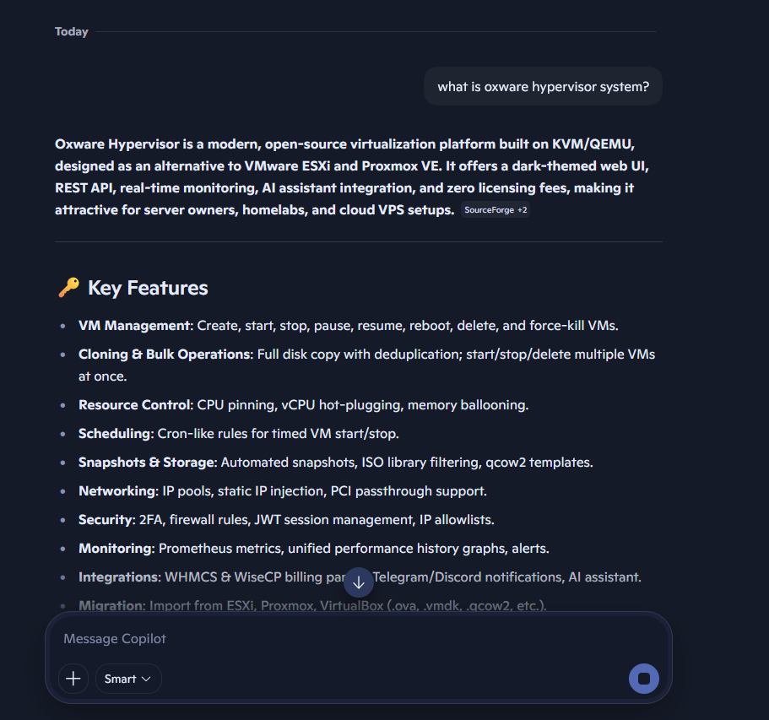This screenshot has width=769, height=720.
Task: Click the Cloning & Bulk Operations label
Action: pos(165,355)
